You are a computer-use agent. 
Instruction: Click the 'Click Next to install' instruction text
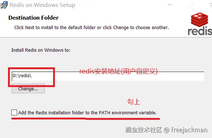coord(92,28)
